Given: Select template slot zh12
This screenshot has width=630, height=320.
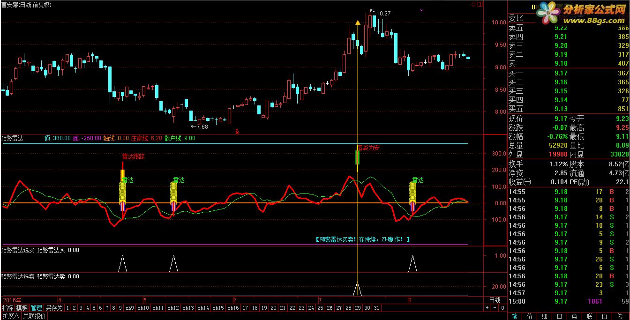Looking at the screenshot, I should (173, 308).
